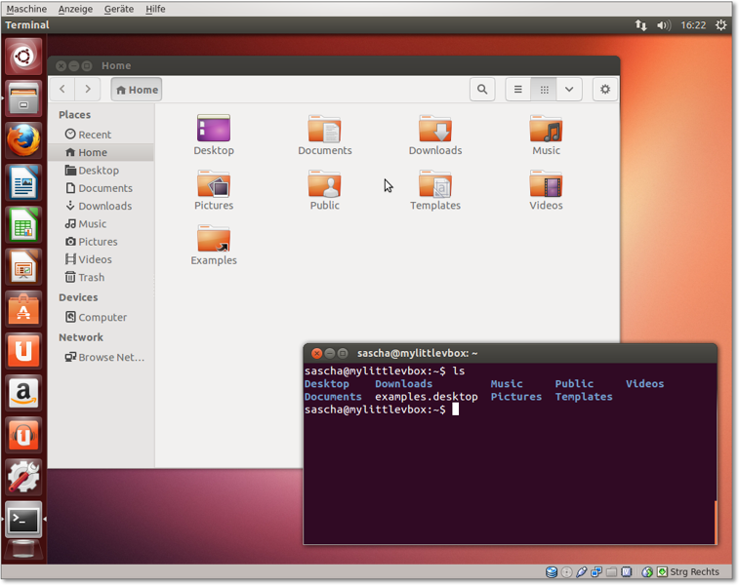
Task: Launch Firefox from the launcher
Action: pos(23,139)
